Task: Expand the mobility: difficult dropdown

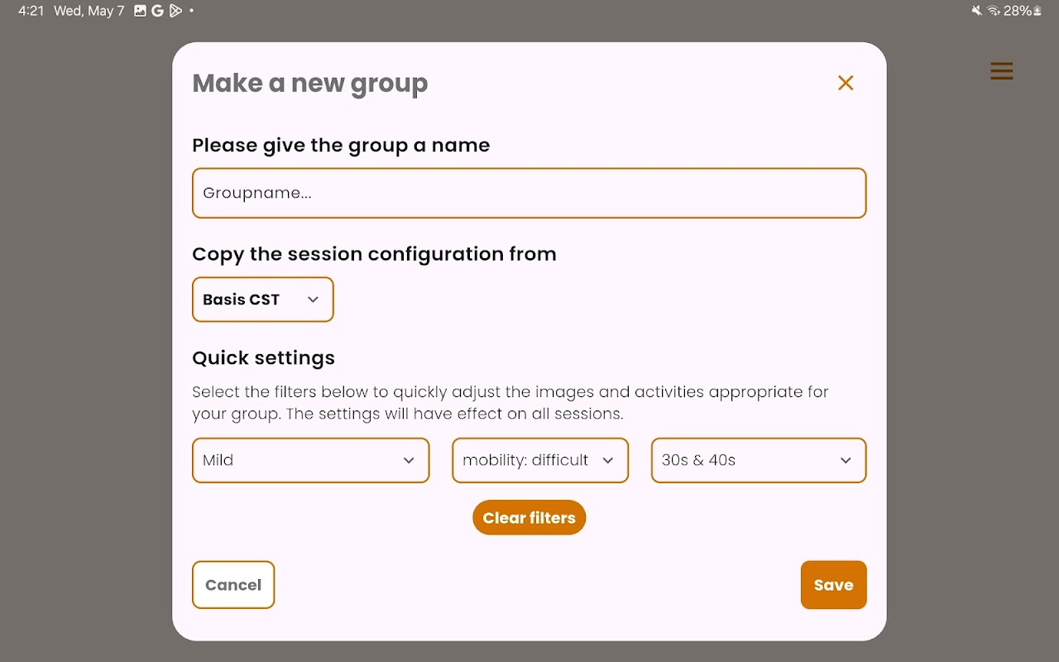Action: (539, 460)
